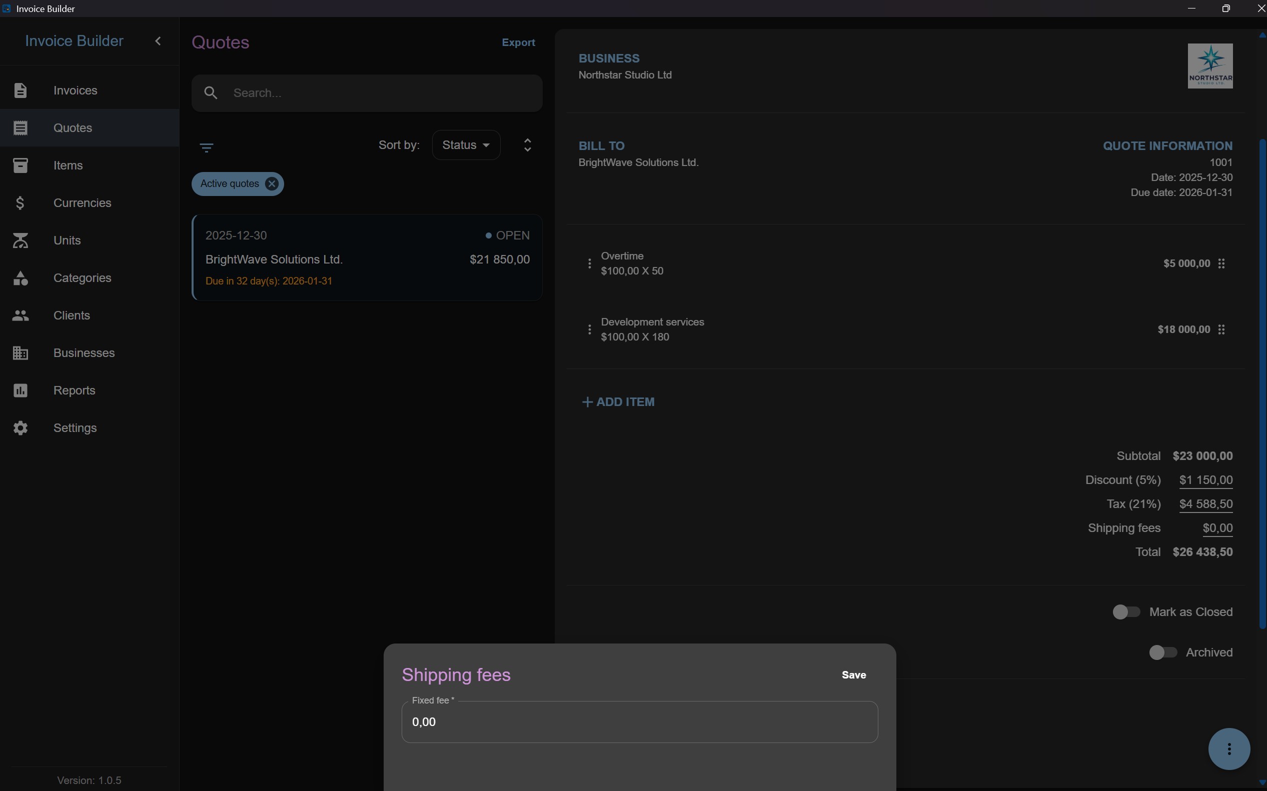Go to the Items page

pos(90,165)
